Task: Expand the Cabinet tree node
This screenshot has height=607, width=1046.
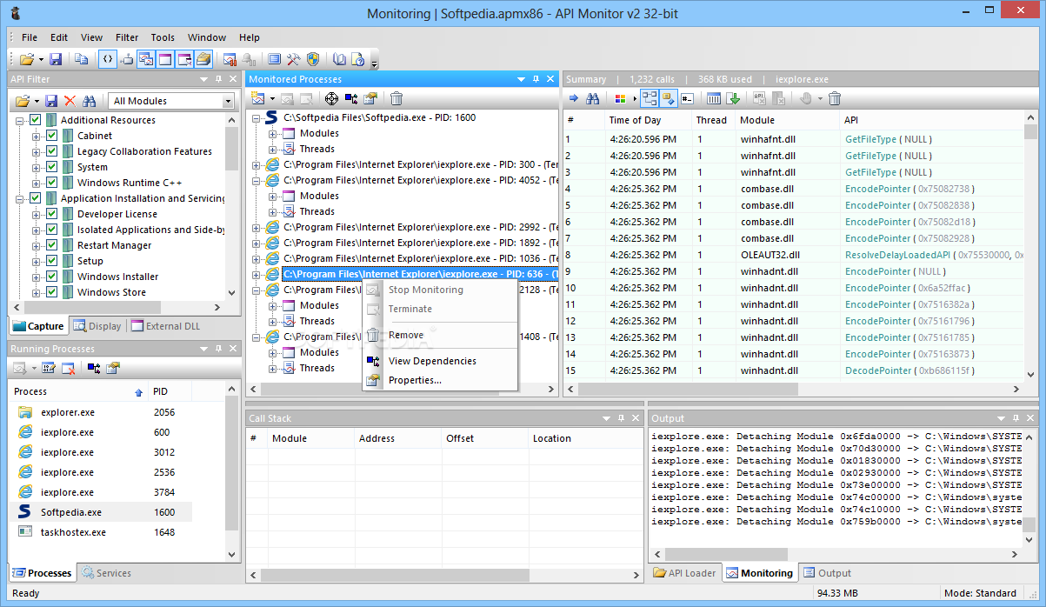Action: (x=37, y=136)
